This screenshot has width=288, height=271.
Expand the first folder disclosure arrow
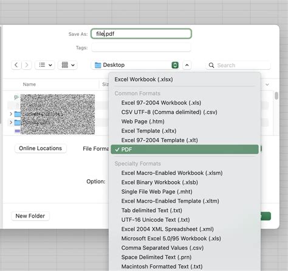[11, 114]
